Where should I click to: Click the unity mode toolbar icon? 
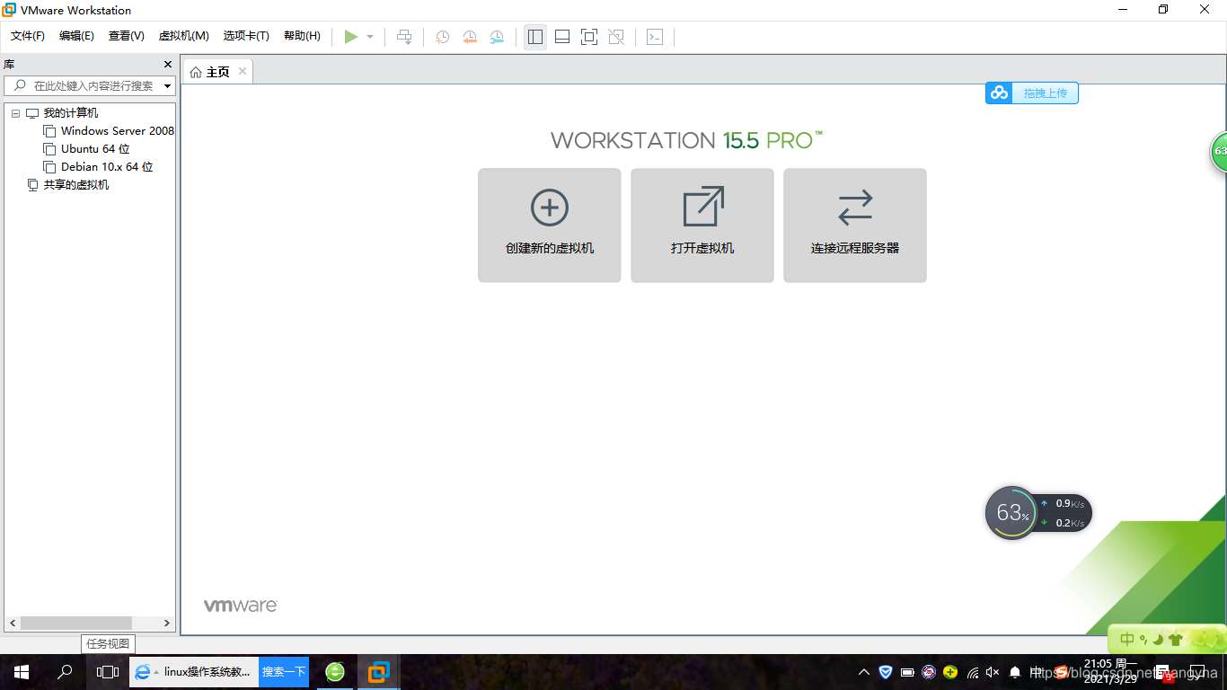(x=616, y=37)
